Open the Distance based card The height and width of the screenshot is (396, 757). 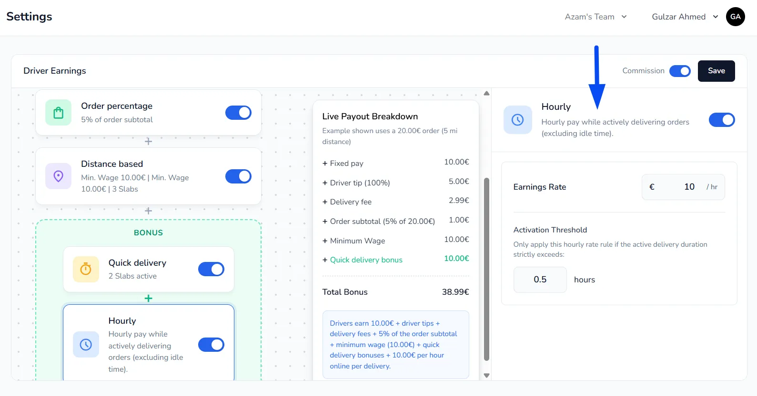tap(148, 176)
